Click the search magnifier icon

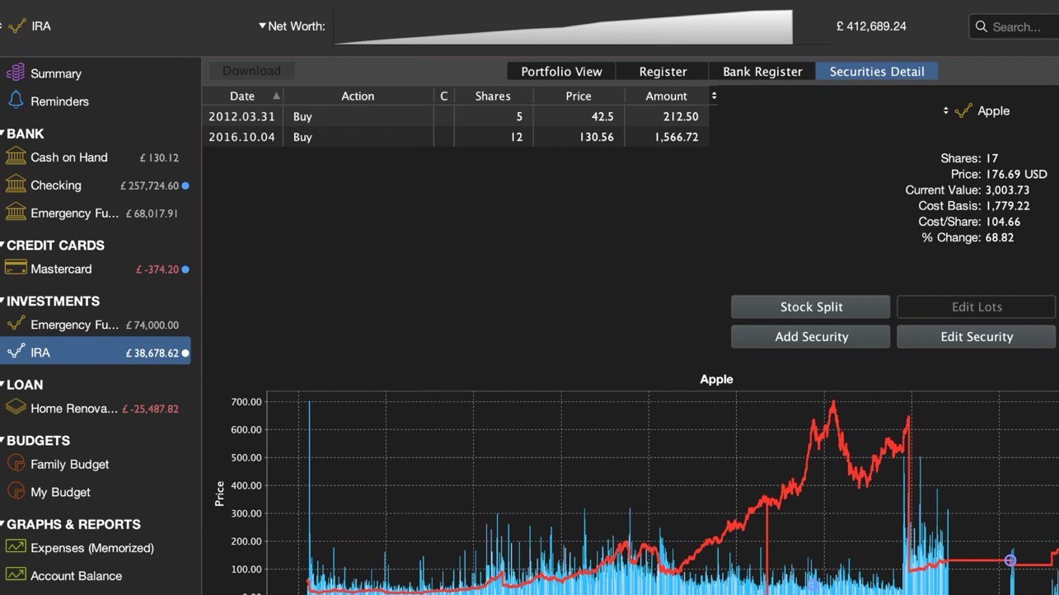pyautogui.click(x=981, y=26)
